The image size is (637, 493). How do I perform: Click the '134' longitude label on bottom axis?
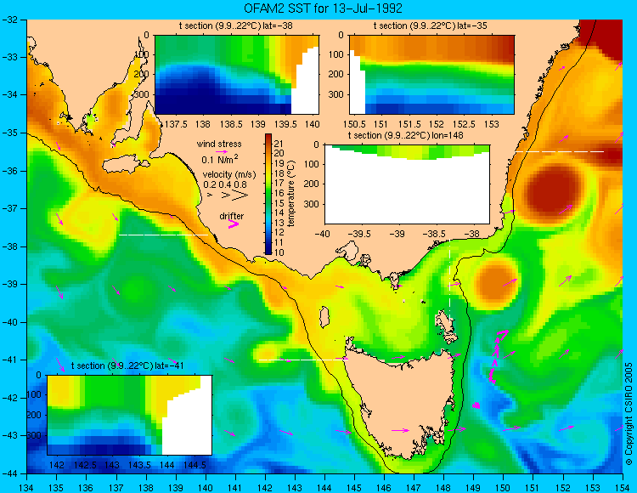coord(27,487)
